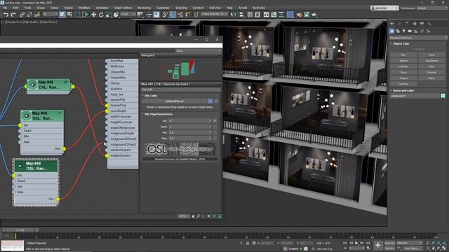Select Lights category in Create panel
This screenshot has width=449, height=252.
pyautogui.click(x=404, y=31)
